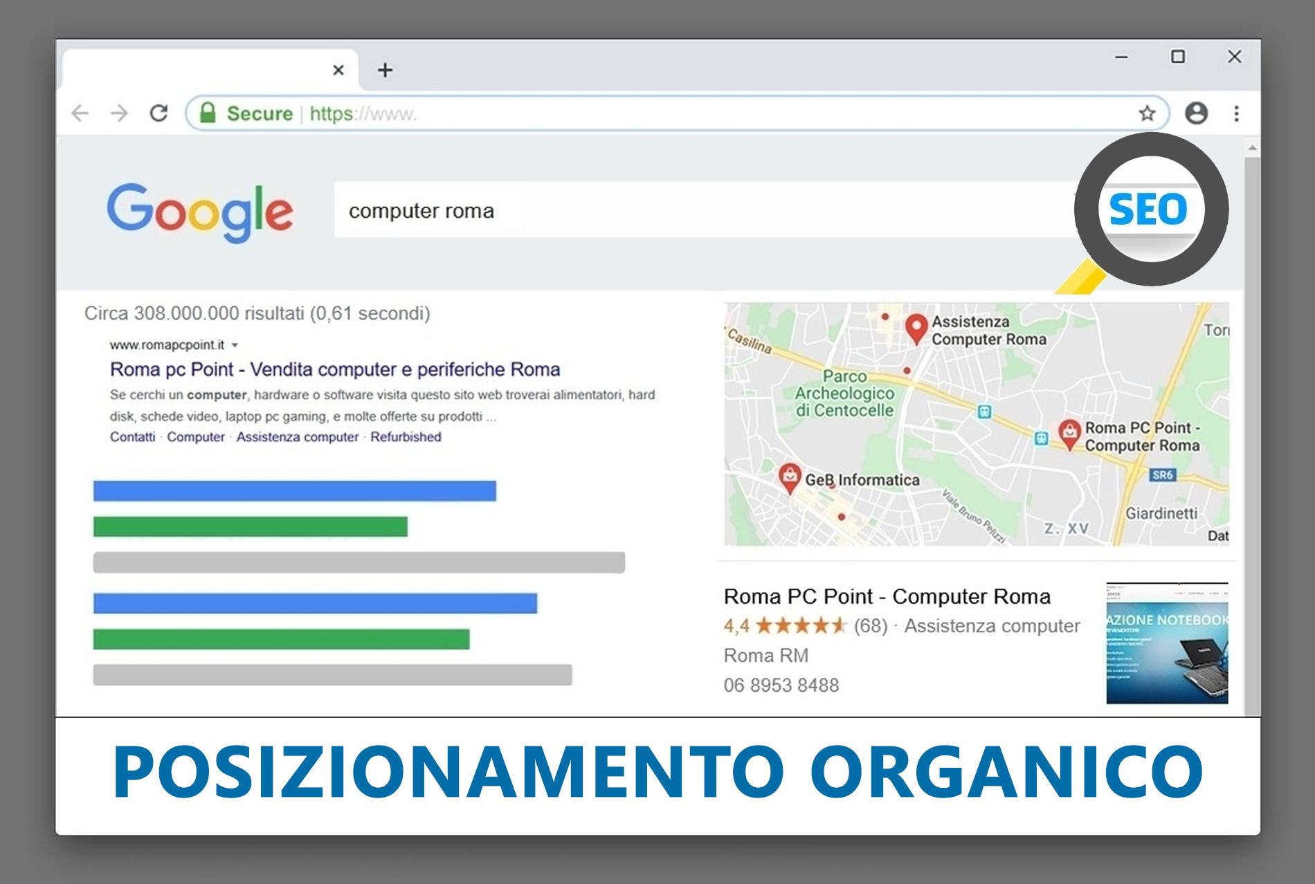
Task: Open the user profile account icon
Action: [1197, 113]
